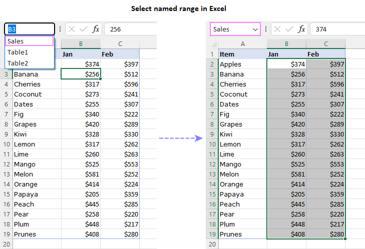Select column A header in the right sheet
The image size is (365, 249).
click(242, 44)
